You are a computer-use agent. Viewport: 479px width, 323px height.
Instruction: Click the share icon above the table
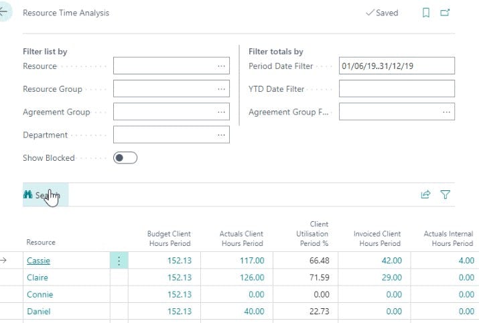(x=425, y=195)
